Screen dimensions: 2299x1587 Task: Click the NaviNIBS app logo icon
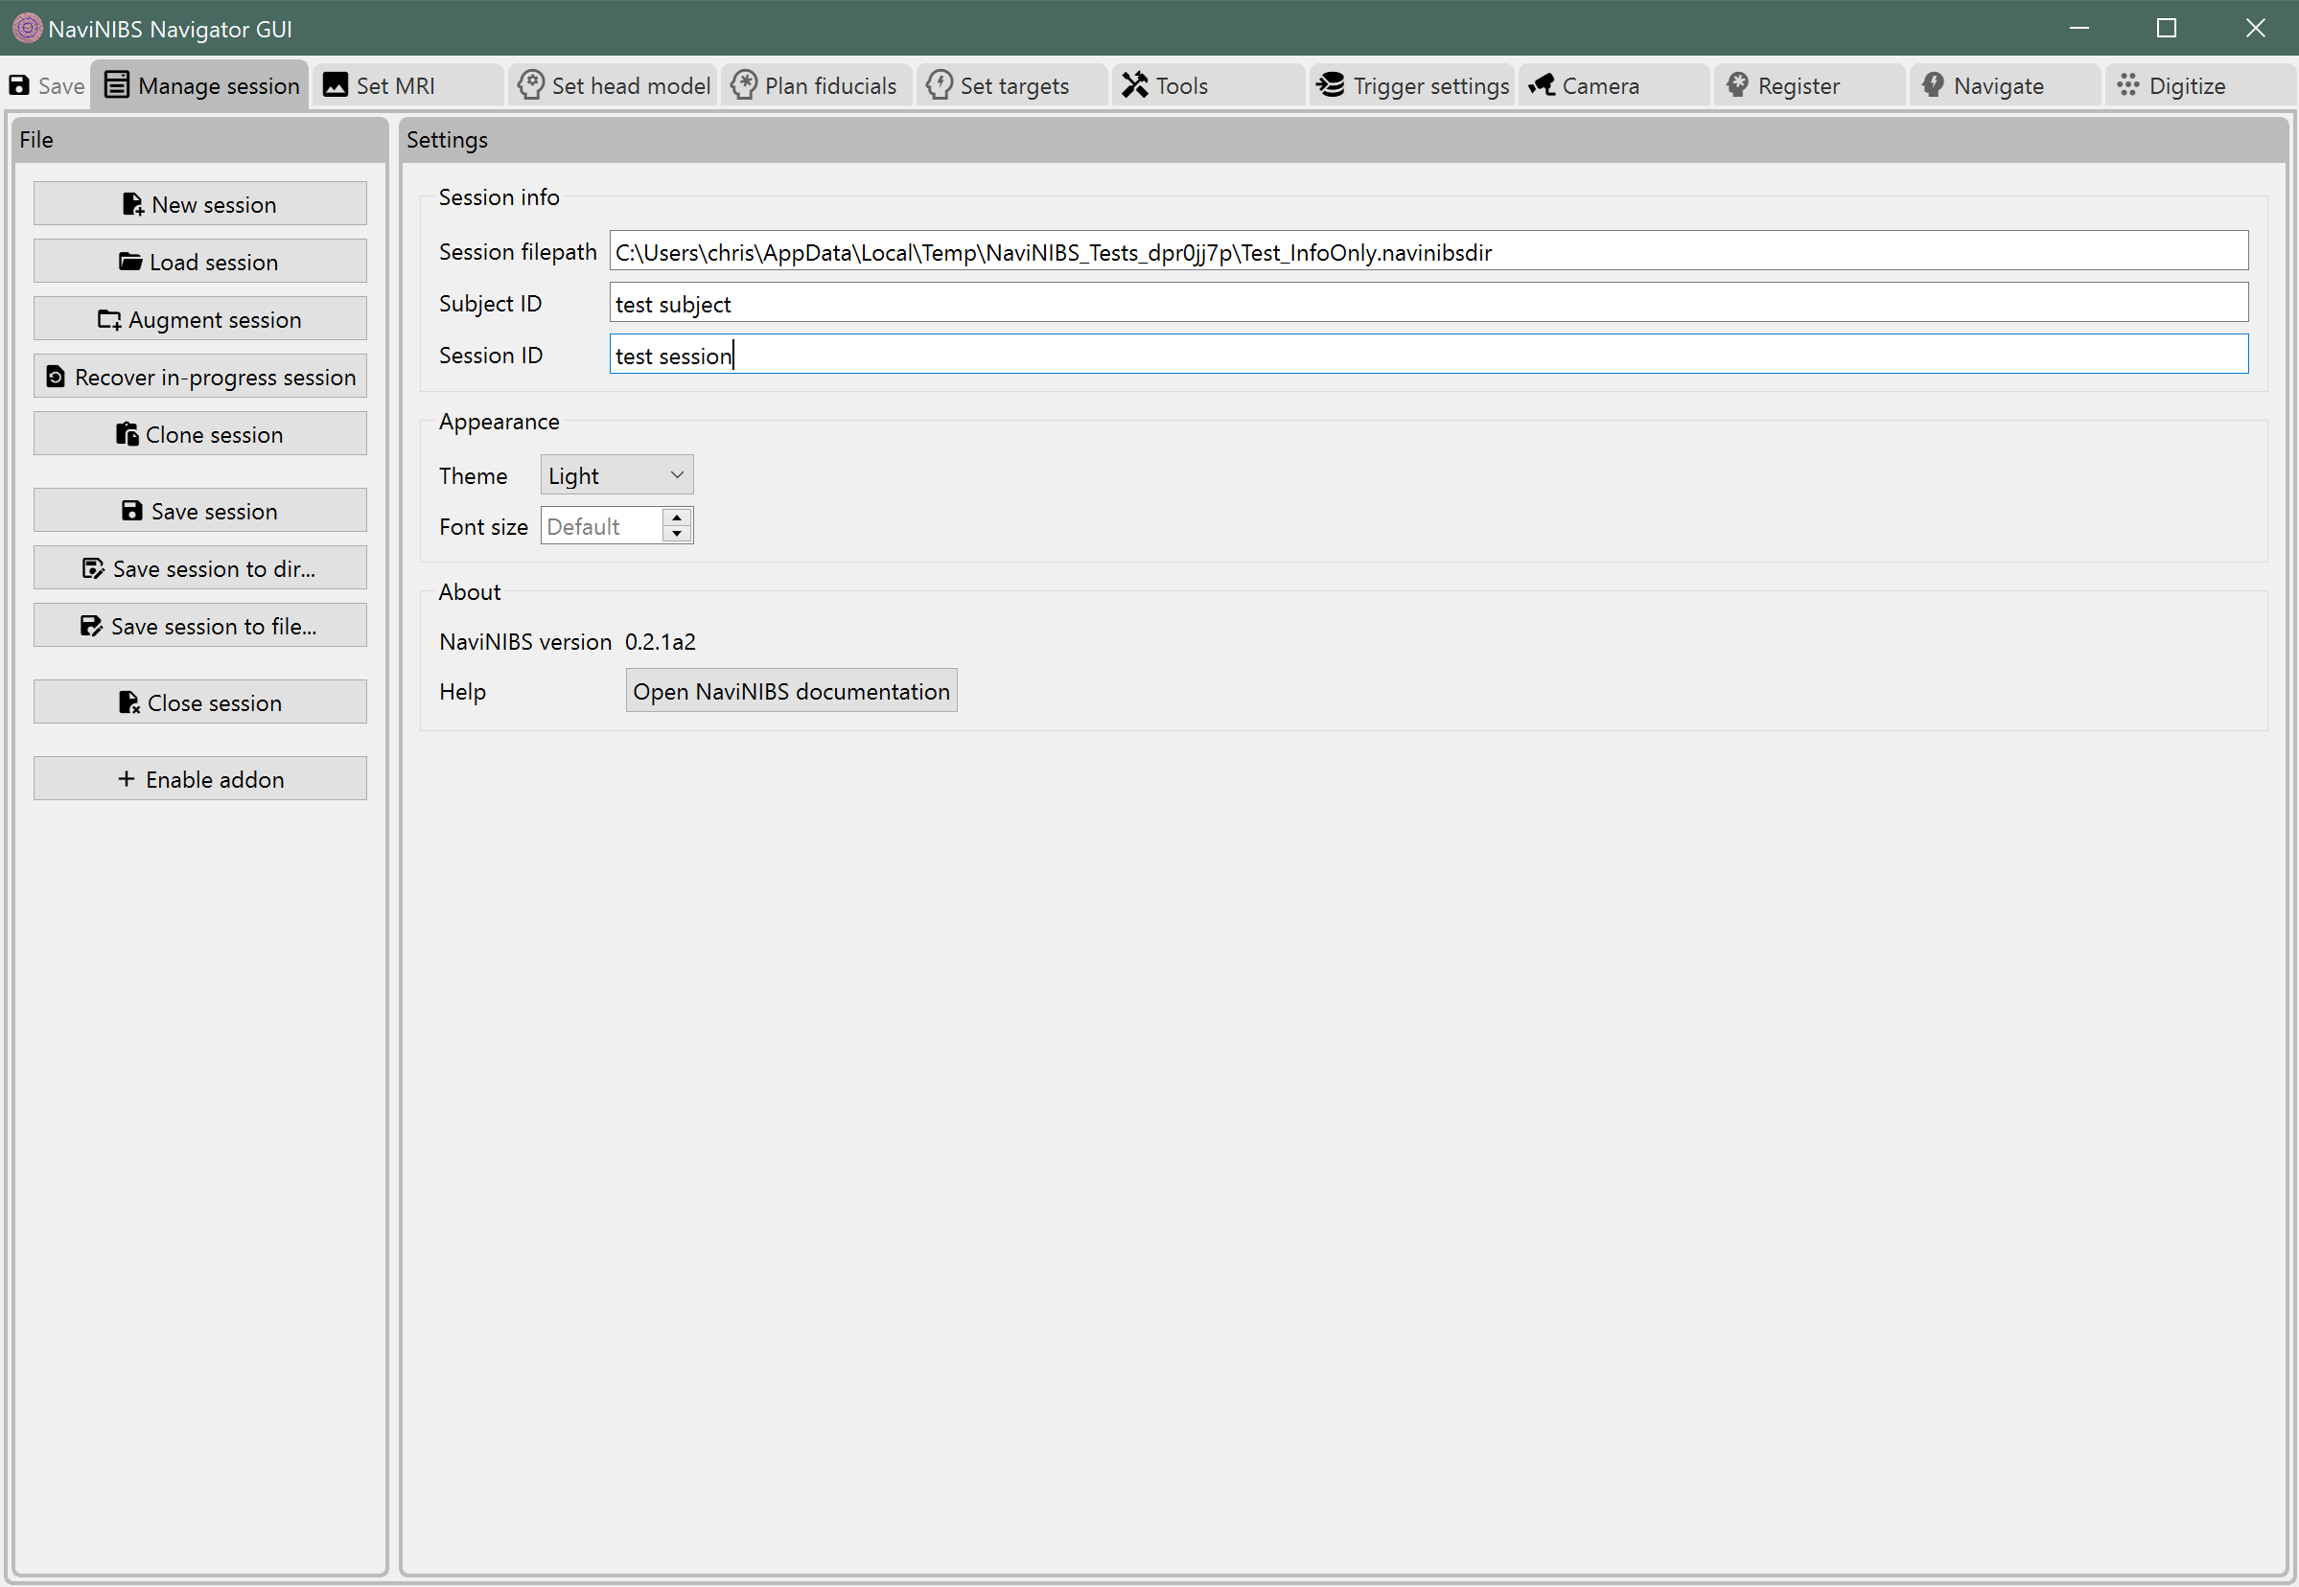(x=27, y=28)
